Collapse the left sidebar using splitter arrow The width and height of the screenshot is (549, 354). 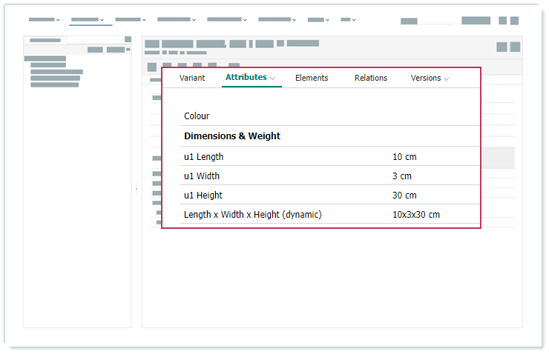(x=137, y=190)
